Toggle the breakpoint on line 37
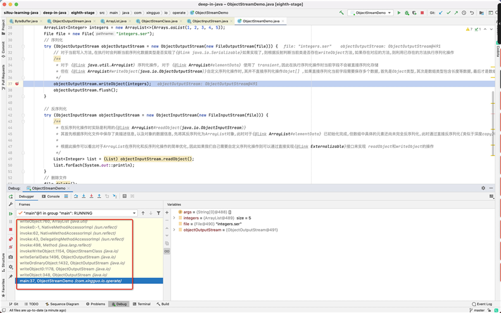Image resolution: width=501 pixels, height=313 pixels. pyautogui.click(x=17, y=83)
